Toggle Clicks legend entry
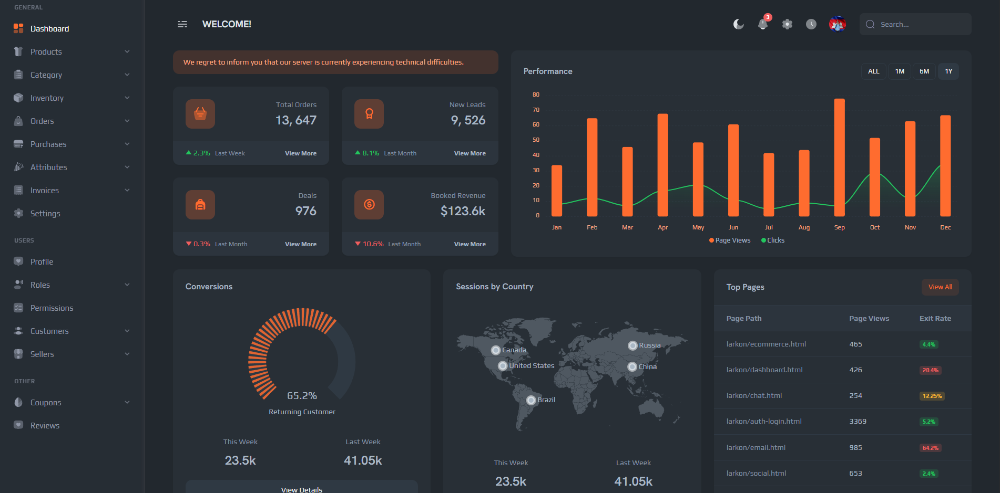The image size is (1000, 493). [773, 240]
